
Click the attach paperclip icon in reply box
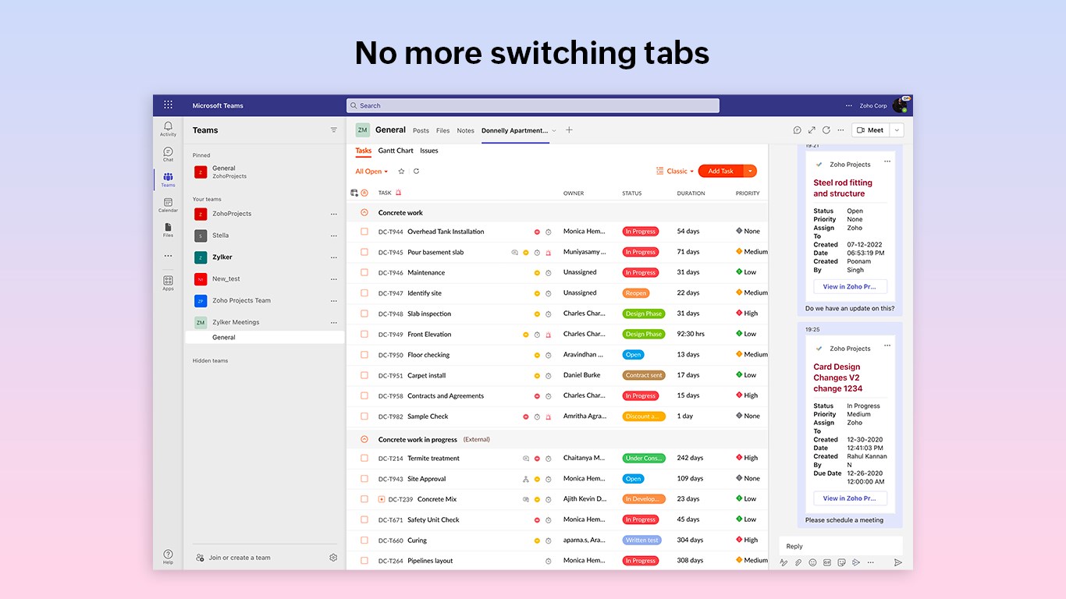pyautogui.click(x=798, y=562)
